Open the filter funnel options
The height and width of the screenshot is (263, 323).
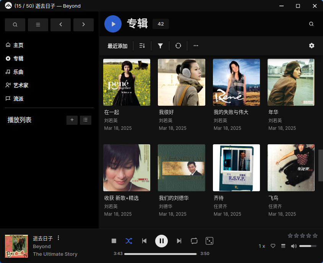(x=160, y=46)
